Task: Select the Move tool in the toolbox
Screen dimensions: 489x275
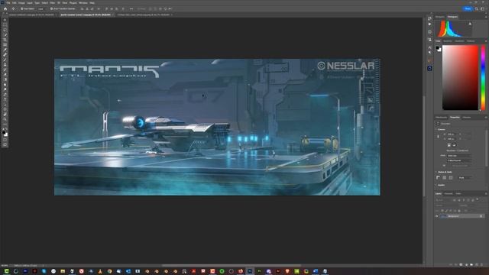Action: [x=5, y=20]
